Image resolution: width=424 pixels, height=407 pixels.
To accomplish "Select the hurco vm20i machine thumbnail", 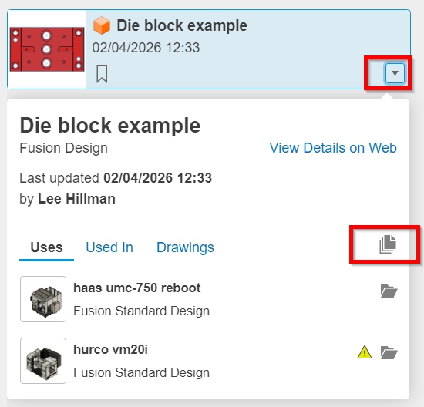I will (x=43, y=361).
